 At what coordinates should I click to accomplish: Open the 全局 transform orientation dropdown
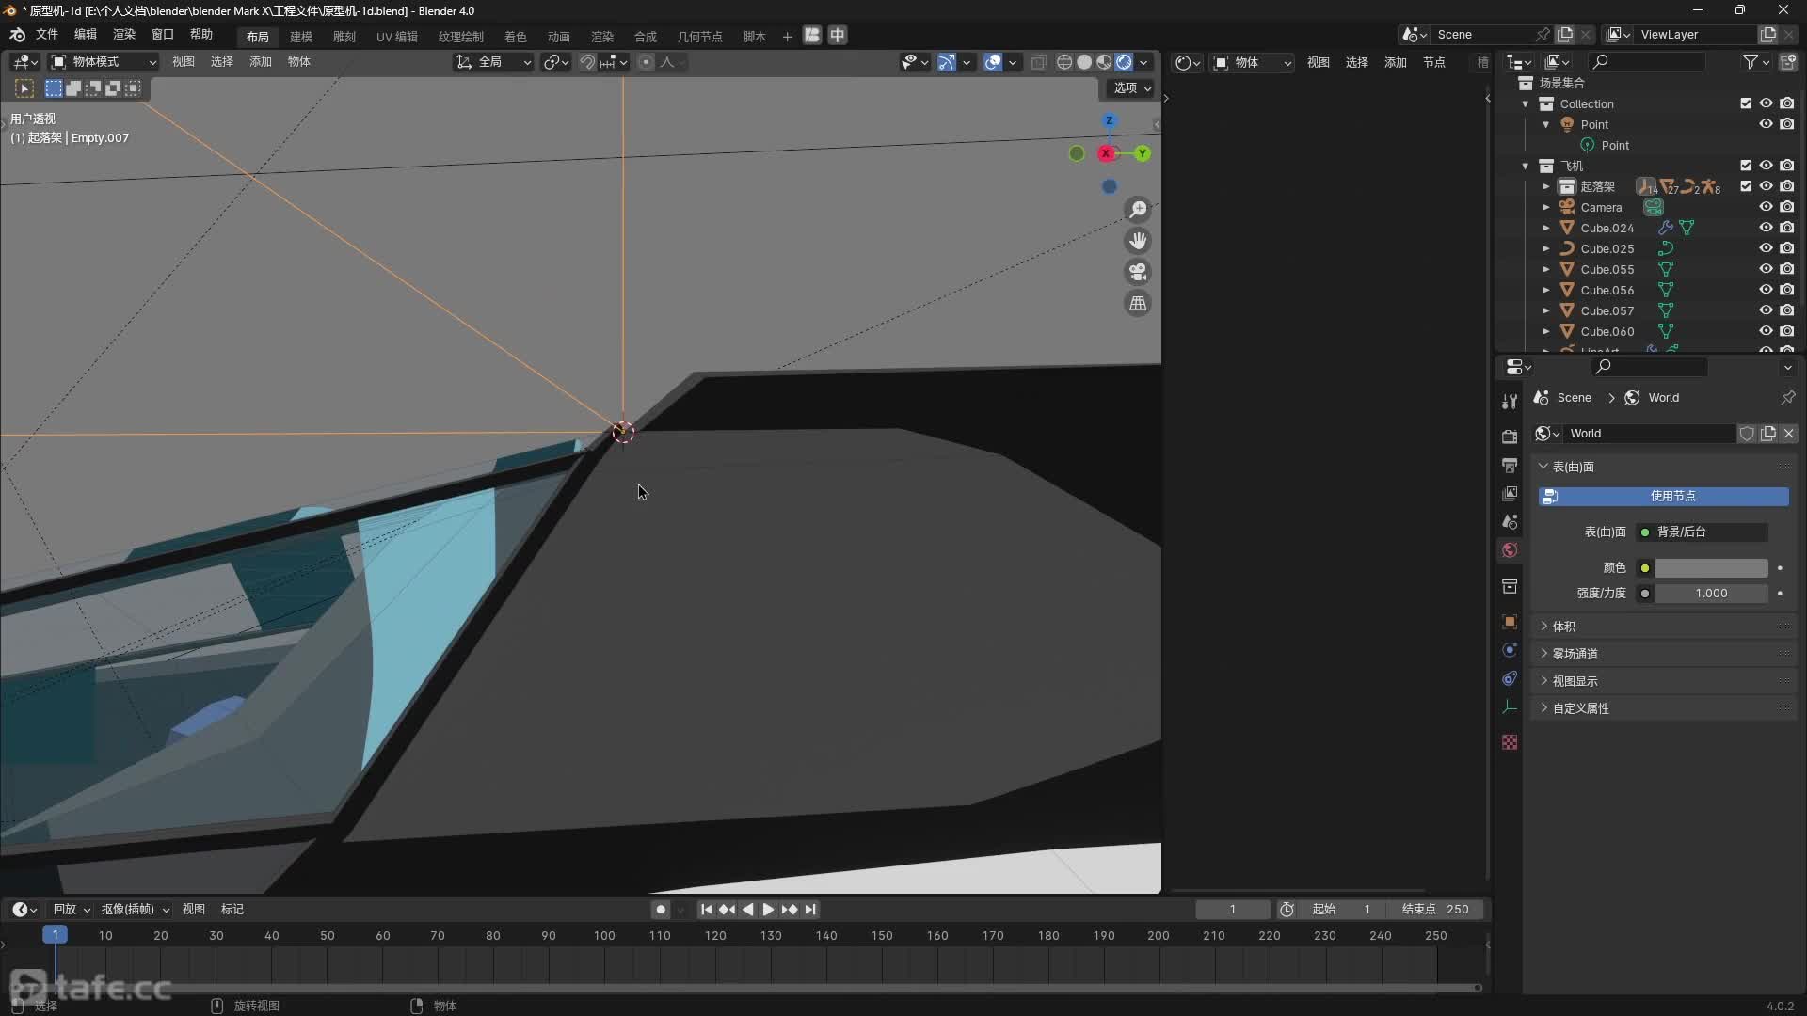point(493,62)
